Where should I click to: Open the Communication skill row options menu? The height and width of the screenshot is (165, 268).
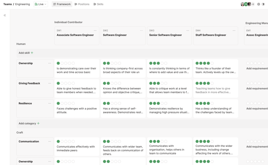[49, 142]
